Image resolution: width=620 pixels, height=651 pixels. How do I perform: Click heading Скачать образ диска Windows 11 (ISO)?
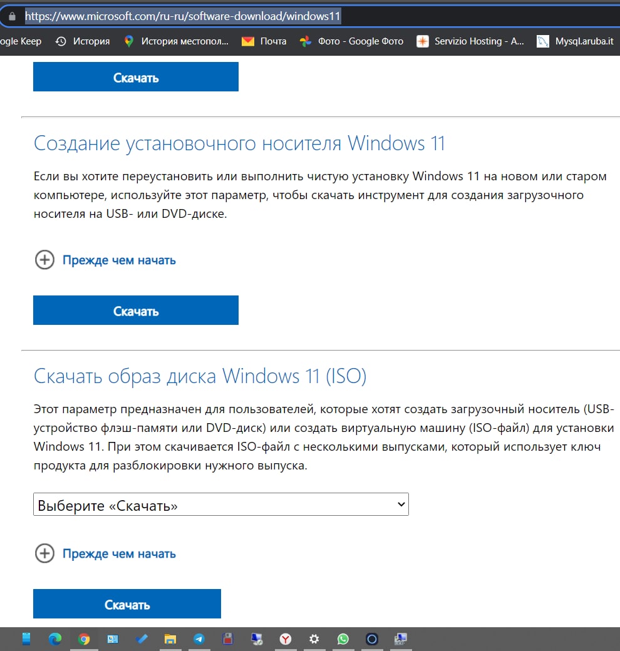point(200,377)
